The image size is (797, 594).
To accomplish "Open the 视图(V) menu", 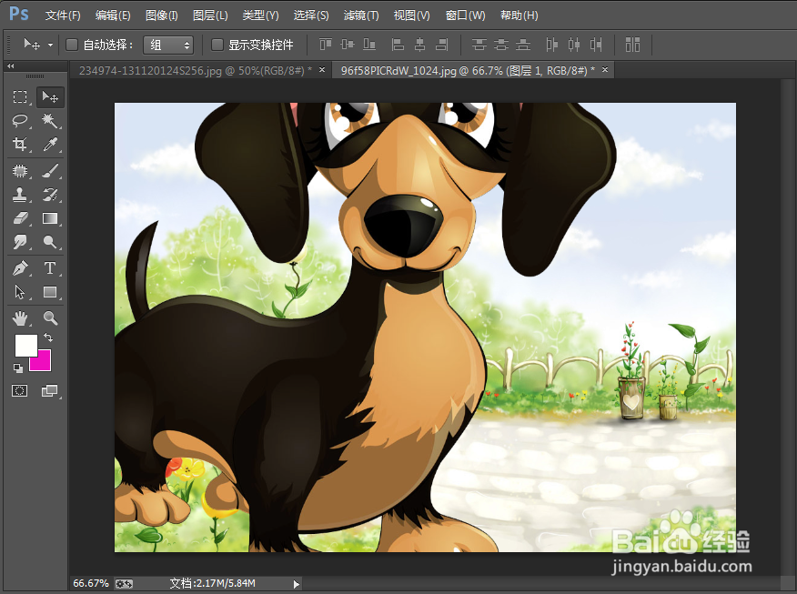I will click(411, 15).
